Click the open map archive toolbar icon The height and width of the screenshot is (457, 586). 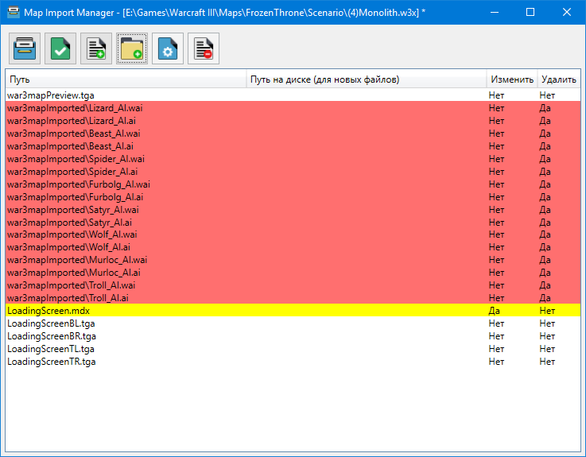[25, 48]
